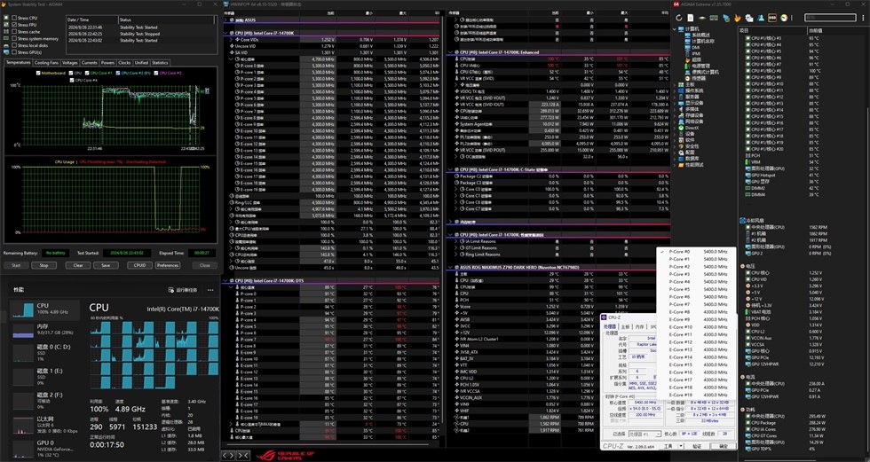Click the 运行新任务 icon in Task Manager

pos(171,290)
